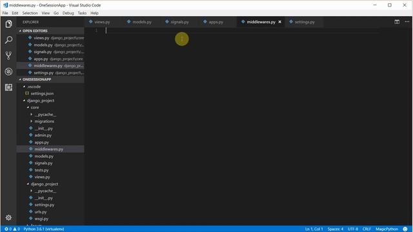Open signals.py in Open Editors list

(50, 52)
